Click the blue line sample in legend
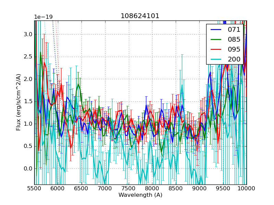Viewport: 274px width, 205px height. pyautogui.click(x=217, y=30)
